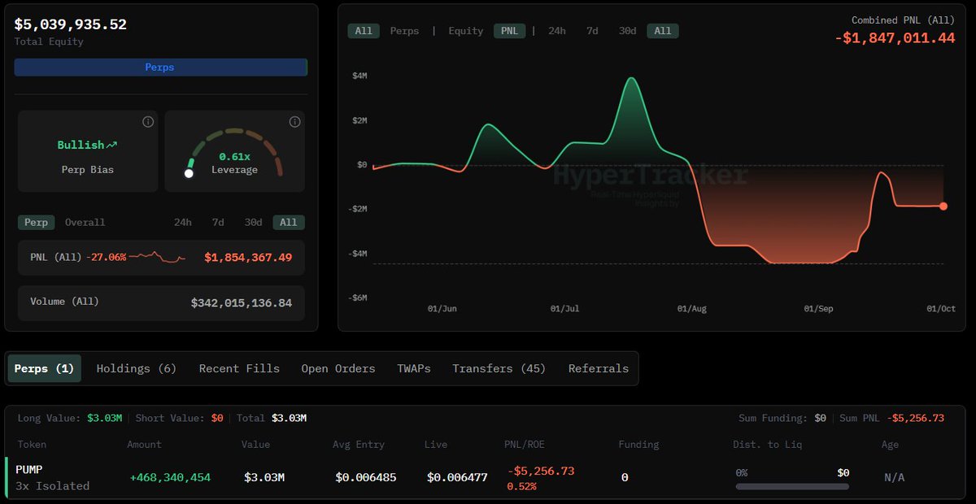
Task: Click the Sum Funding $0 summary
Action: point(782,418)
